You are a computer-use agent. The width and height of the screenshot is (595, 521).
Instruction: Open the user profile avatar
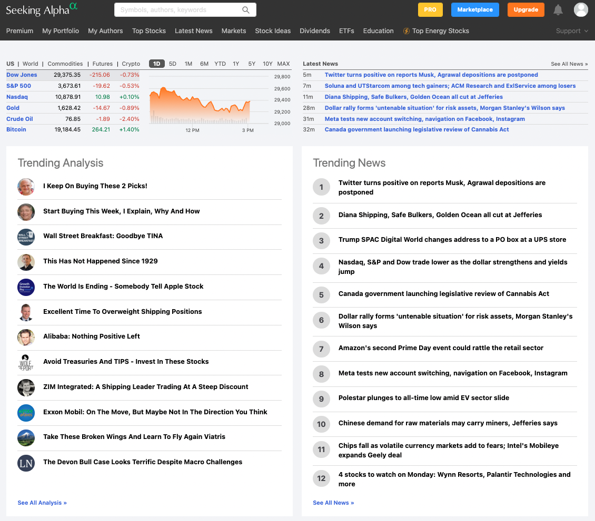581,10
